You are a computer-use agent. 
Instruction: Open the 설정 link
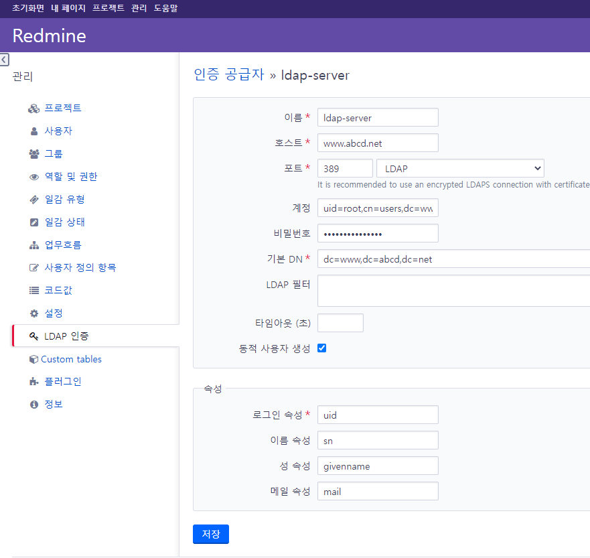point(54,313)
